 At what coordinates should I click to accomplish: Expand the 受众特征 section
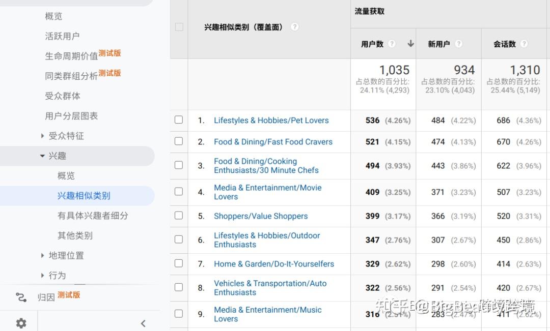point(42,136)
